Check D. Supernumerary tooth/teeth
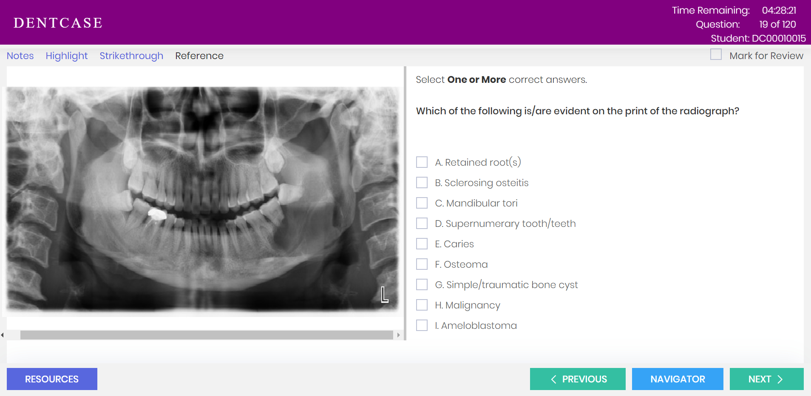811x396 pixels. point(422,223)
